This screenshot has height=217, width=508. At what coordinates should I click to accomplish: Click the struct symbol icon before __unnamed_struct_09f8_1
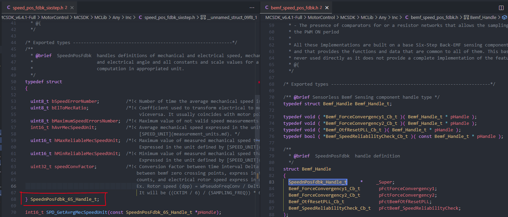click(x=203, y=17)
